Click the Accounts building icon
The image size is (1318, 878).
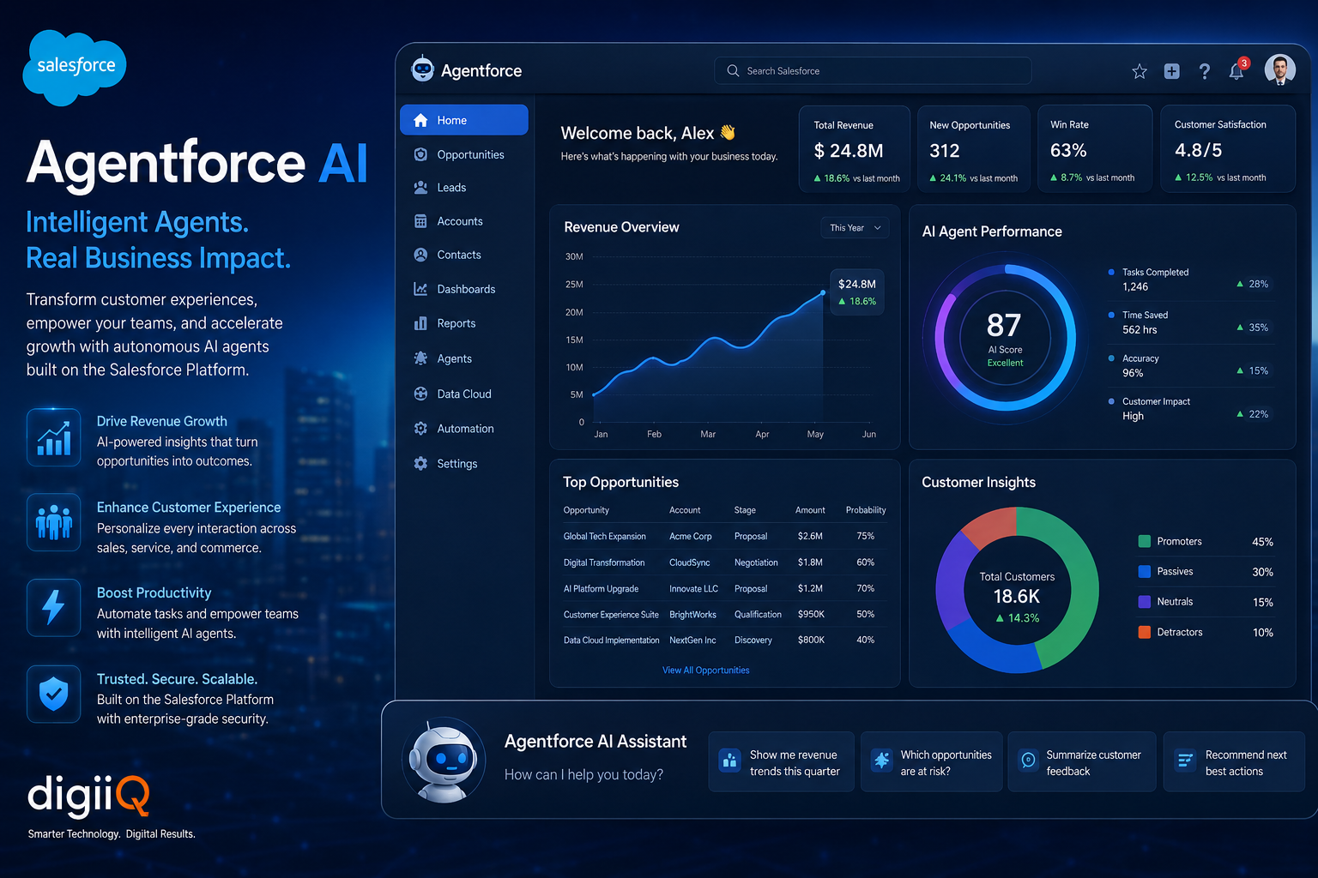420,221
